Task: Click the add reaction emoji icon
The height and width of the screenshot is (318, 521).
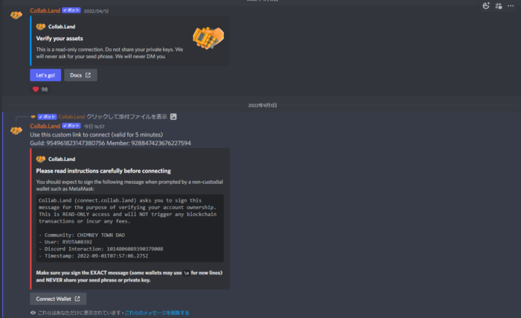Action: [486, 6]
